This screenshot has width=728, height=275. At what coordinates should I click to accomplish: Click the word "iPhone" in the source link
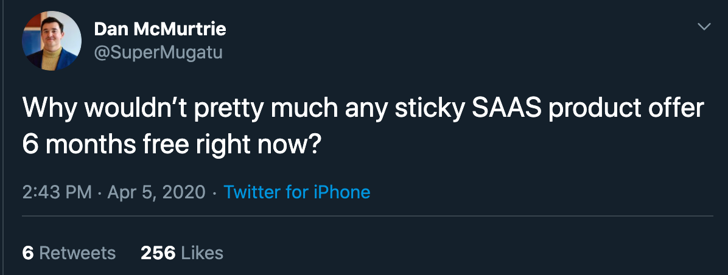point(341,192)
